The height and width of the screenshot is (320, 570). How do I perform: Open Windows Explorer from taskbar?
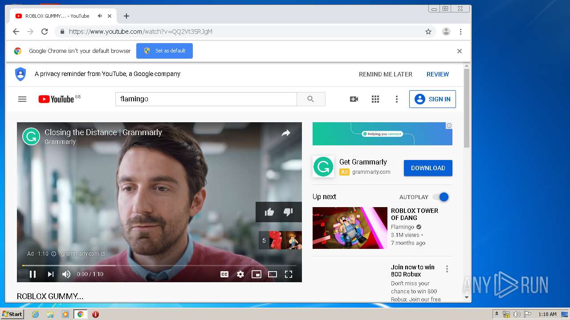[x=50, y=314]
